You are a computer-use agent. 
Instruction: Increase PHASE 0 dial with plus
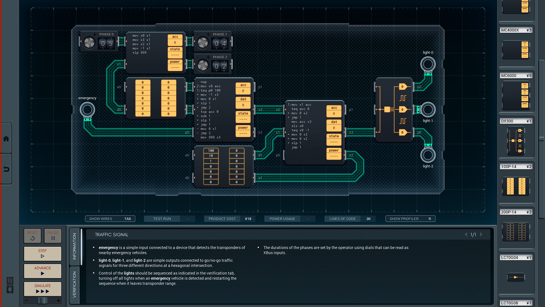(x=95, y=34)
